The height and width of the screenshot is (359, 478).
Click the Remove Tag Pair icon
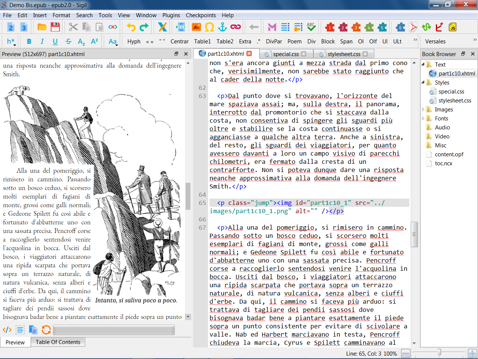coord(112,27)
